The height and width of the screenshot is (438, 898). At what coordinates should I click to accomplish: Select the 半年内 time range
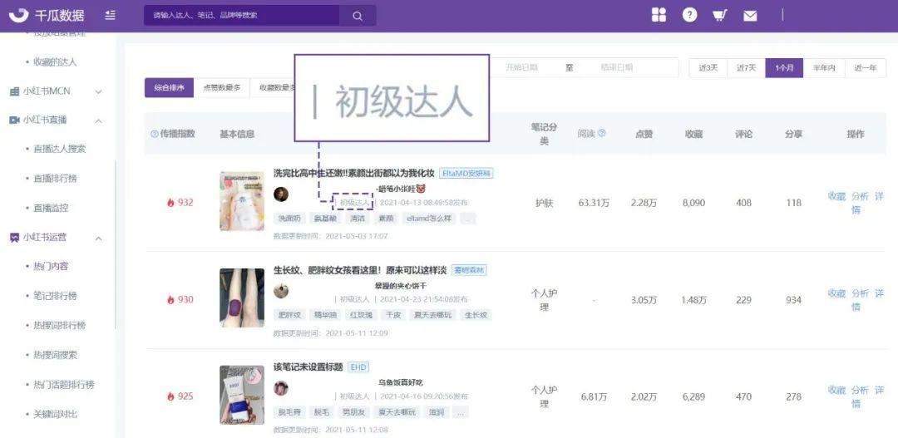click(823, 68)
